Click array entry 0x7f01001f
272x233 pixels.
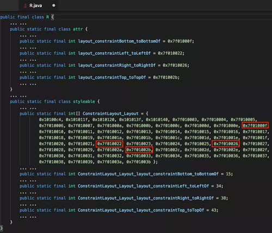click(x=255, y=138)
